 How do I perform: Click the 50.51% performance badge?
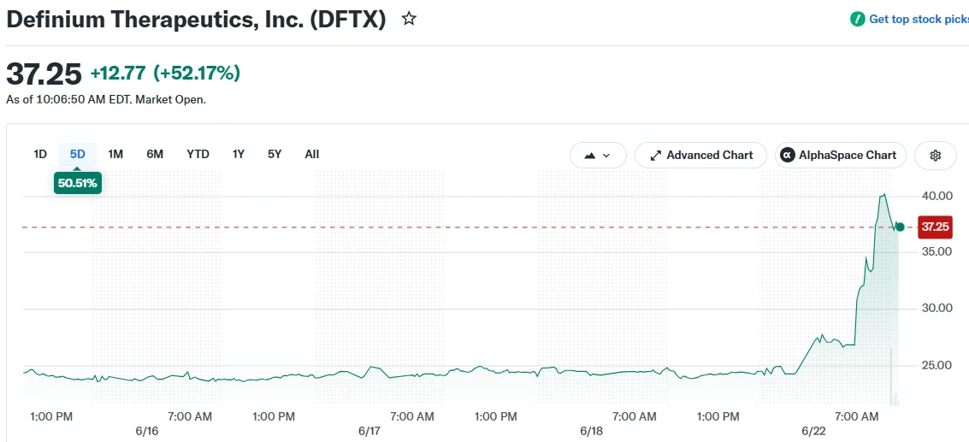tap(77, 183)
